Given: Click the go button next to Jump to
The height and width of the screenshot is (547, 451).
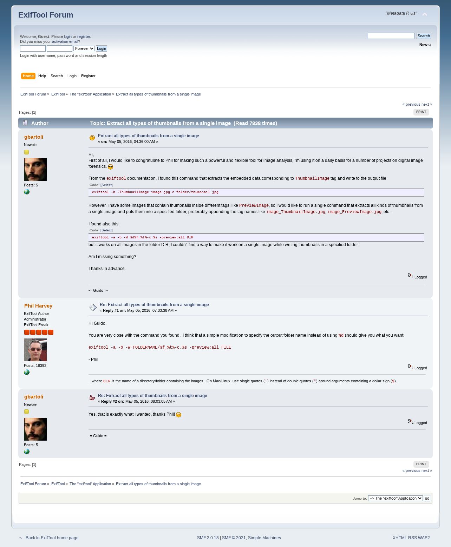Looking at the screenshot, I should (x=427, y=498).
